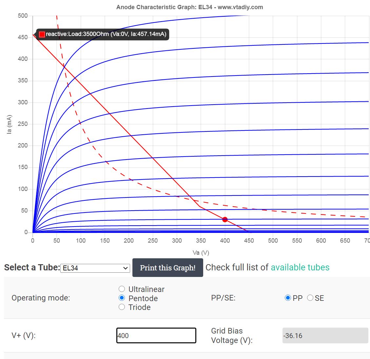
Task: Click the Operating mode label
Action: click(41, 298)
